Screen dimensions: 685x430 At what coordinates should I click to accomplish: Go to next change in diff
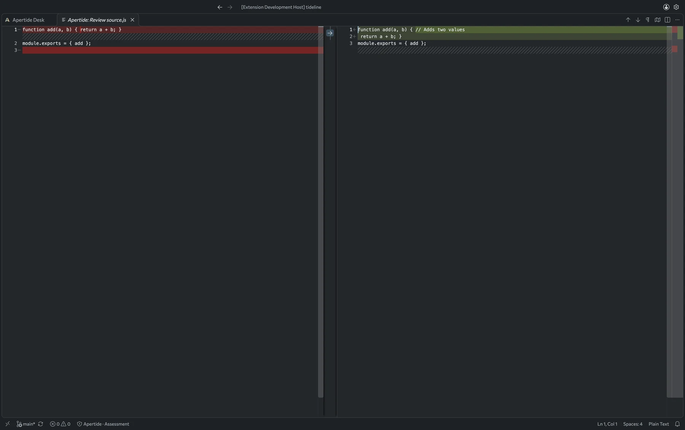(x=638, y=20)
